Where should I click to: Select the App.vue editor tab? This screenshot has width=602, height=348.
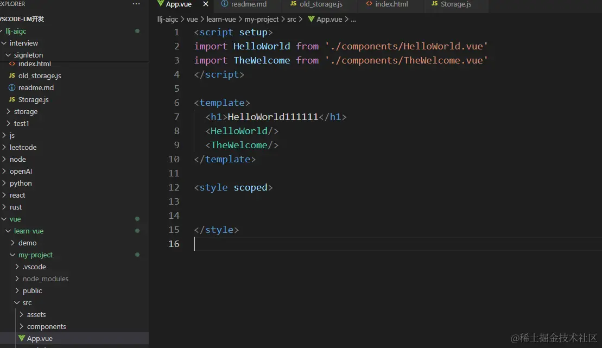pyautogui.click(x=179, y=4)
